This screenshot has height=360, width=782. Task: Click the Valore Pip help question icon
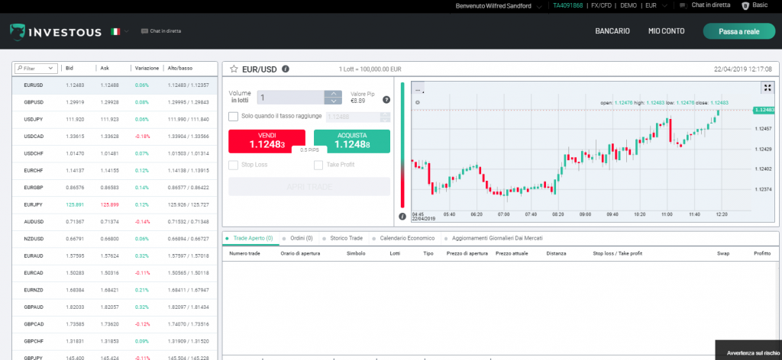386,100
